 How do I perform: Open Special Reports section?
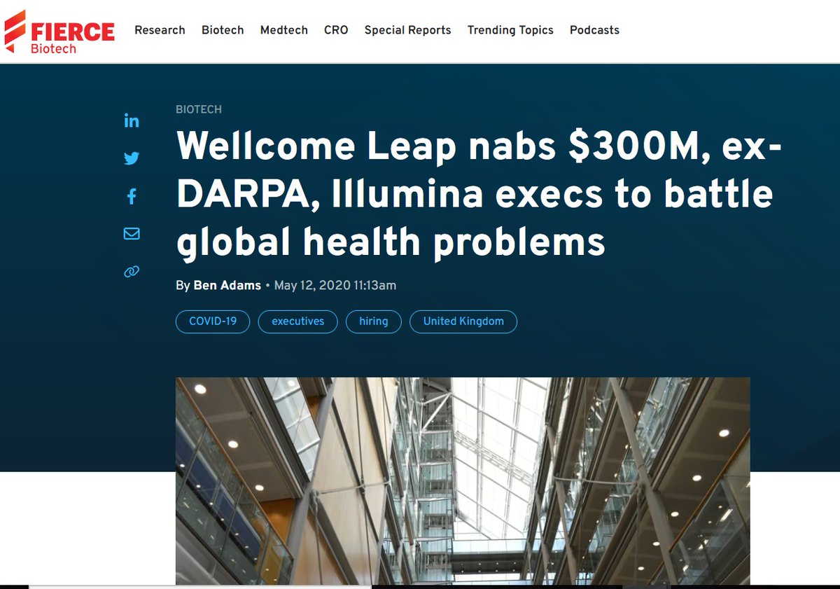tap(407, 30)
